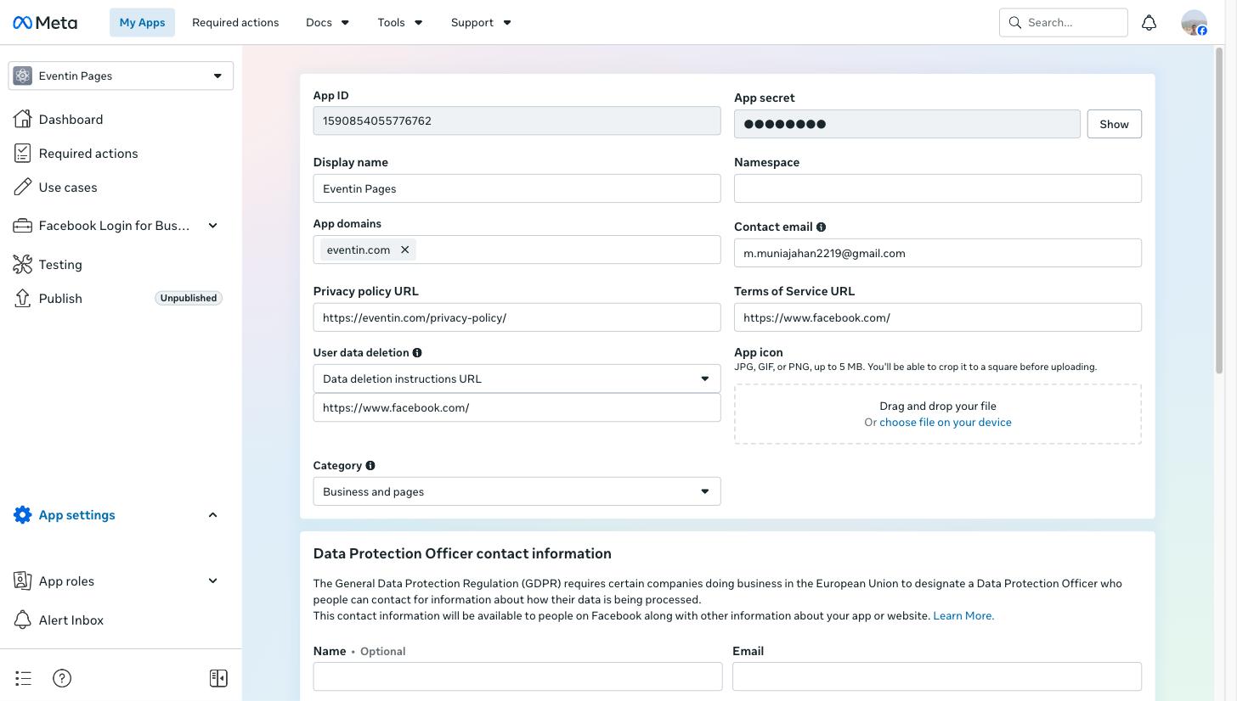Expand the Docs menu
Image resolution: width=1237 pixels, height=701 pixels.
tap(327, 23)
